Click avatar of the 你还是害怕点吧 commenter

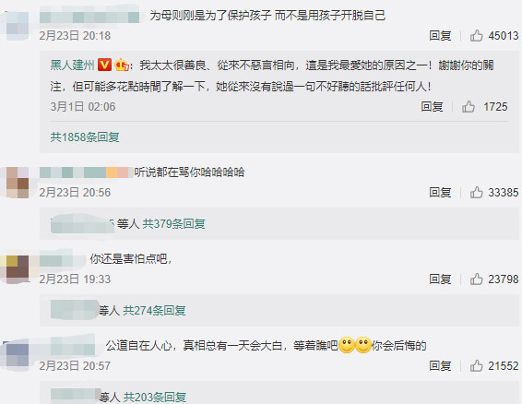tap(18, 269)
